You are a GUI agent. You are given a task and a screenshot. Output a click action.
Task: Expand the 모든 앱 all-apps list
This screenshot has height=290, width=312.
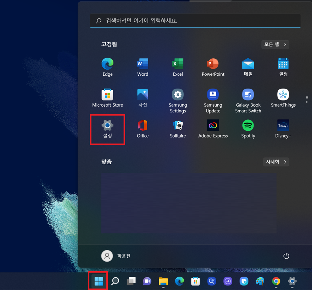(275, 44)
